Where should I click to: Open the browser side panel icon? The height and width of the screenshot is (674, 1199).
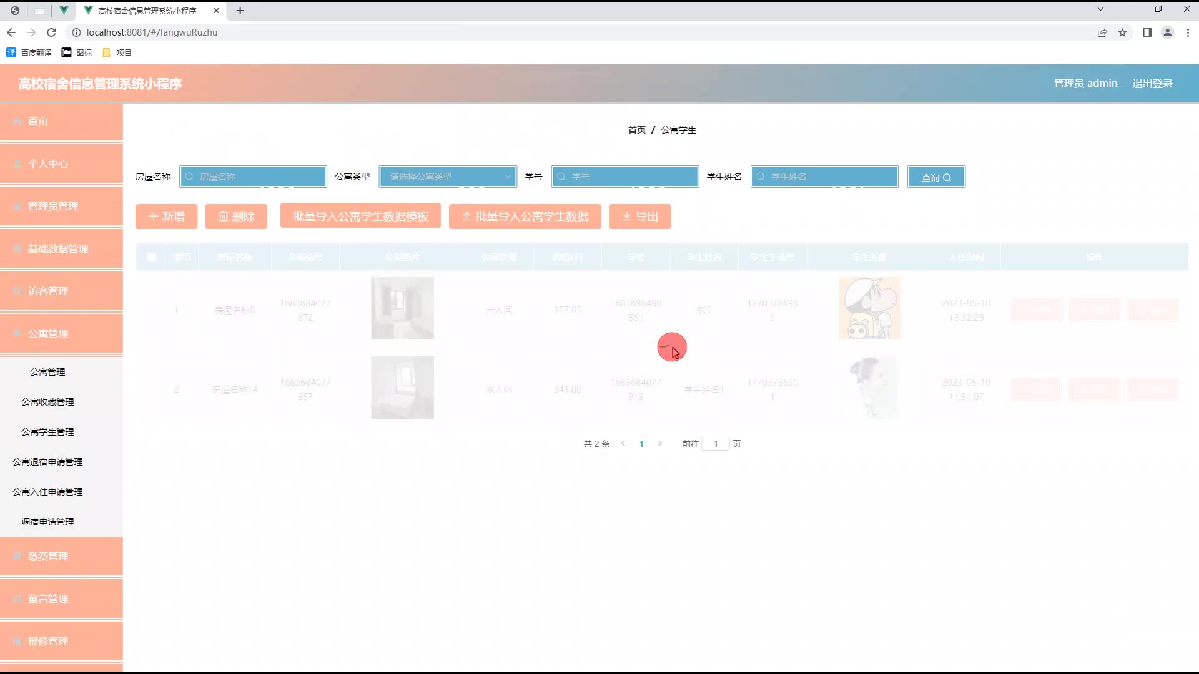click(1147, 32)
